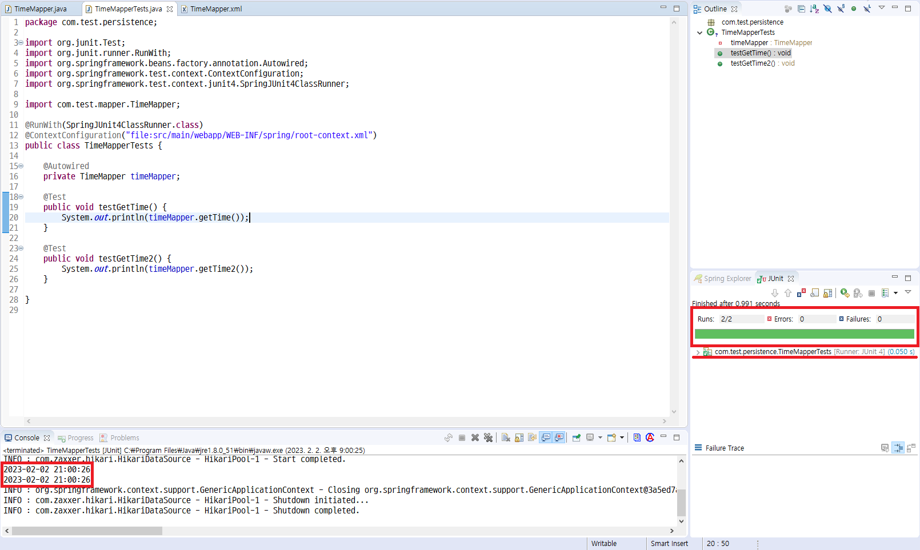The image size is (920, 550).
Task: Click Failure Trace Show Stack Trace in Console
Action: click(x=885, y=448)
